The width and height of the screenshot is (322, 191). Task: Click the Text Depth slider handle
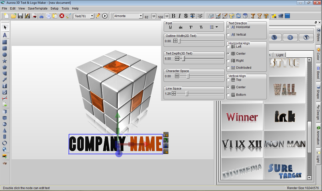[x=184, y=59]
